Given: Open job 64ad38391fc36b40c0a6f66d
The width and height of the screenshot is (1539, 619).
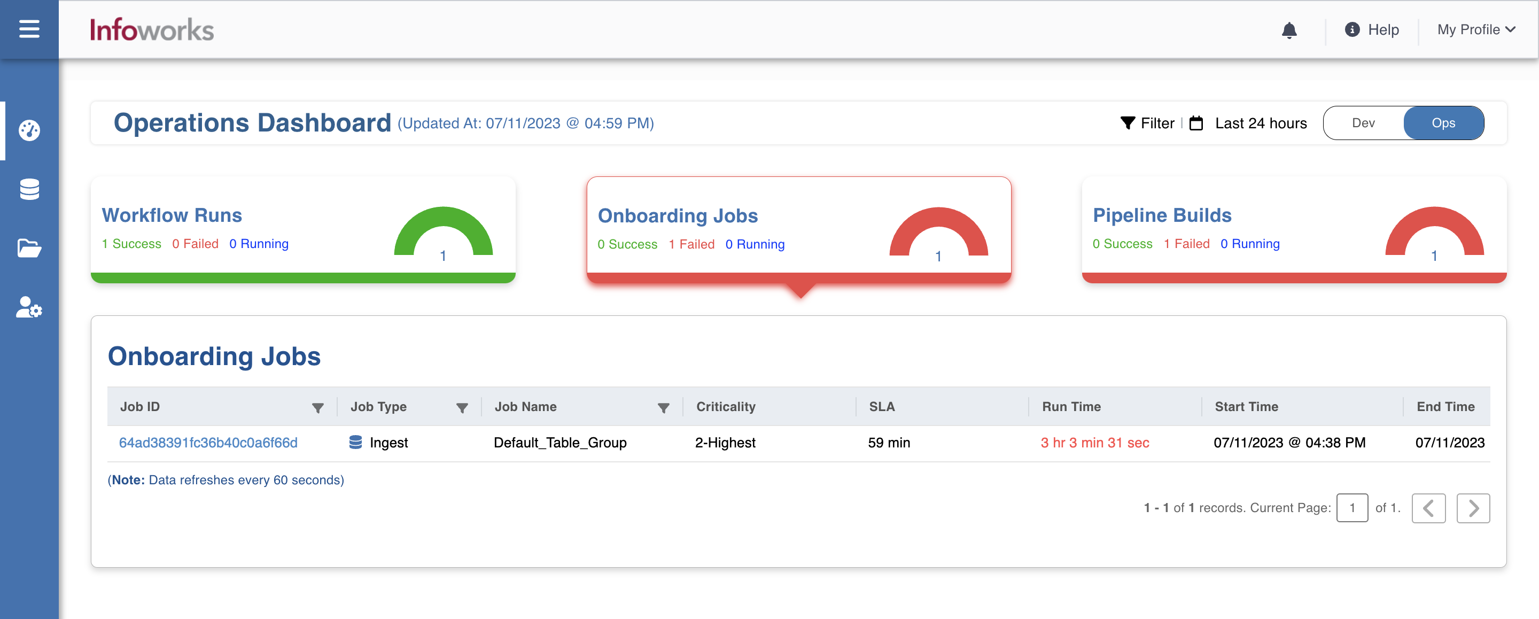Looking at the screenshot, I should (208, 443).
